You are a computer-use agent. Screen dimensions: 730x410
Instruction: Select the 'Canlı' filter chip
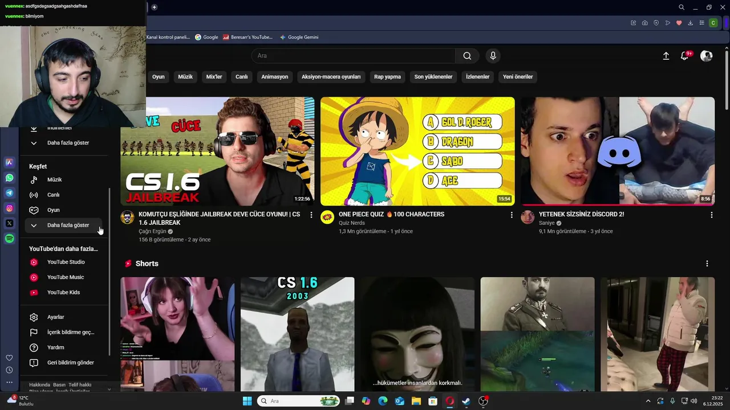(x=242, y=77)
